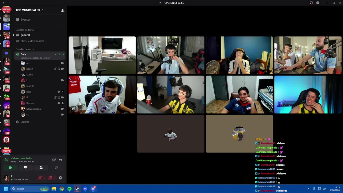Open user settings gear

click(x=60, y=178)
